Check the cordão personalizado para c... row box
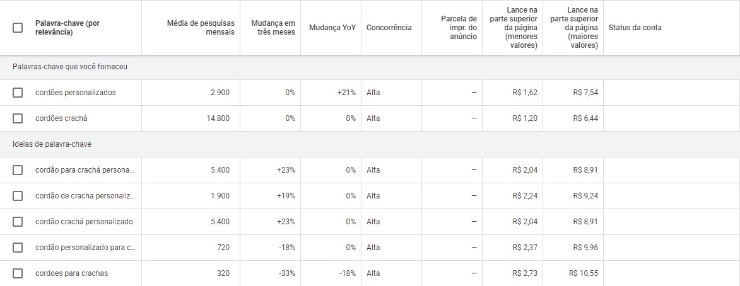Viewport: 740px width, 286px height. tap(18, 248)
